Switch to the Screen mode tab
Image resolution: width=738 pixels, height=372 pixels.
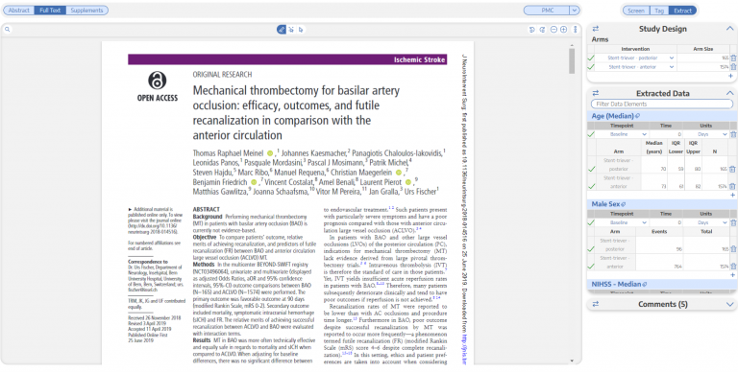coord(636,11)
